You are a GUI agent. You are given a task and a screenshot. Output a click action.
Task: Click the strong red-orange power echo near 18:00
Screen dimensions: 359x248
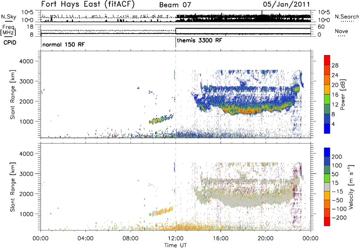[248, 111]
